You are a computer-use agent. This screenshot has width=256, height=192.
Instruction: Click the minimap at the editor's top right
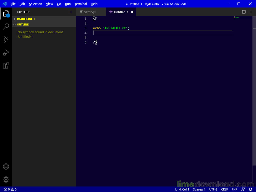243,18
